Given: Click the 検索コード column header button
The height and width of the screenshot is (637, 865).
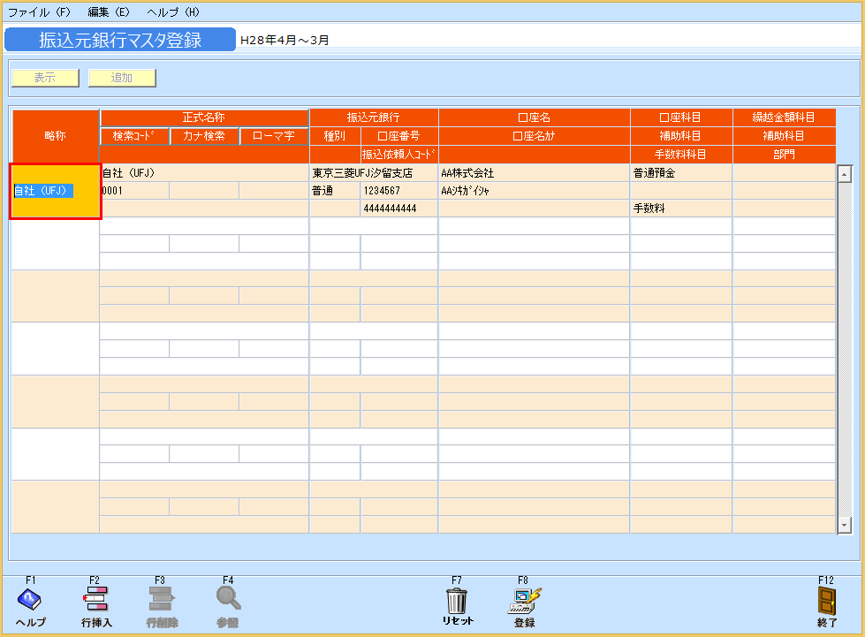Looking at the screenshot, I should [134, 136].
